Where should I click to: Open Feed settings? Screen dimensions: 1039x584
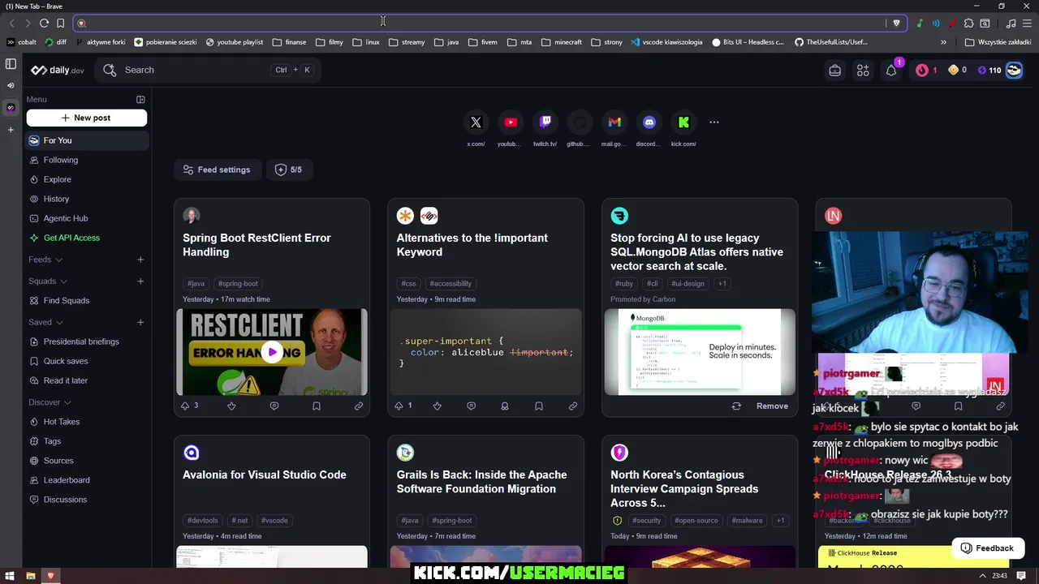217,170
